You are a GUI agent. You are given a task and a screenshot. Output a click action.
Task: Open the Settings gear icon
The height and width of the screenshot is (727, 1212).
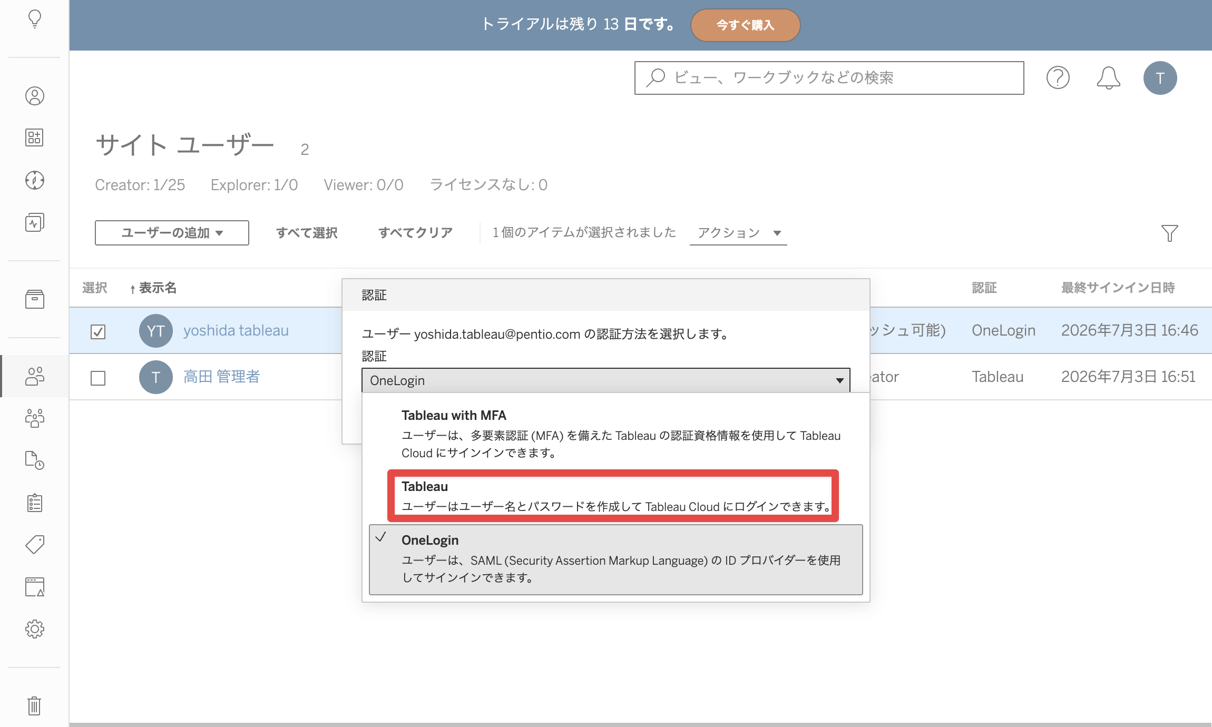pos(35,629)
